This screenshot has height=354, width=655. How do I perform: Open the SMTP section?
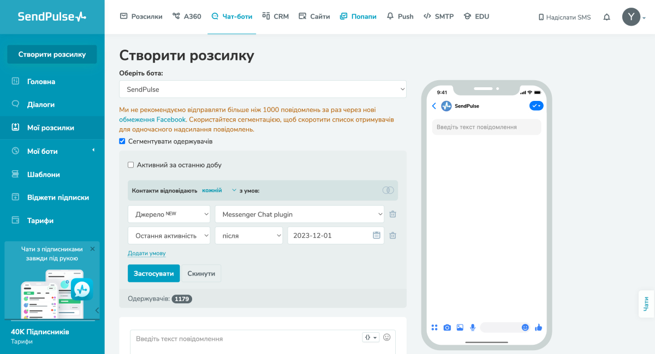point(438,16)
